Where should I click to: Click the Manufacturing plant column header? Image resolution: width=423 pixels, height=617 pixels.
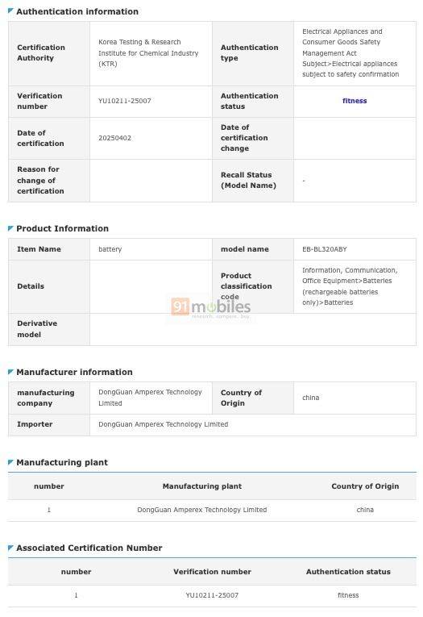pyautogui.click(x=202, y=486)
